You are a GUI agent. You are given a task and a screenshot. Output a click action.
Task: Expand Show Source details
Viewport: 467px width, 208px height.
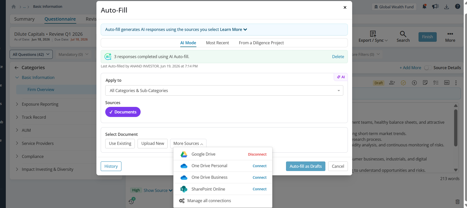(x=158, y=190)
